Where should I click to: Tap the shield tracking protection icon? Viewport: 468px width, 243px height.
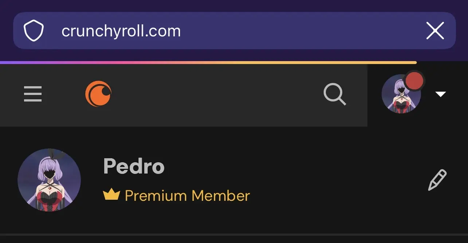[34, 31]
